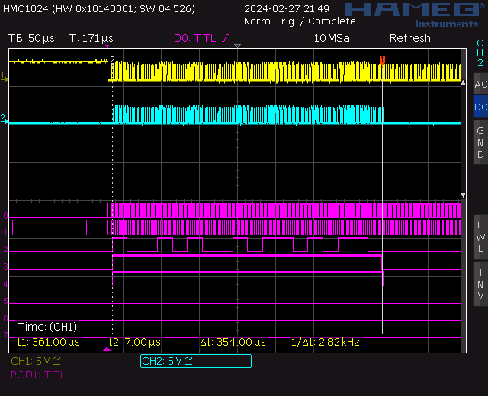
Task: Toggle the INV invert option
Action: [x=480, y=284]
